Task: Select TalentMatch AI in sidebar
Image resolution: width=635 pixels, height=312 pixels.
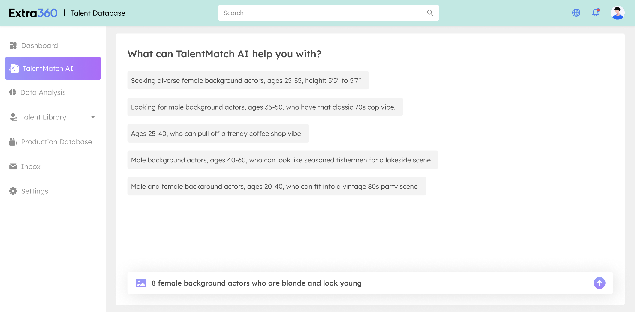Action: tap(53, 68)
